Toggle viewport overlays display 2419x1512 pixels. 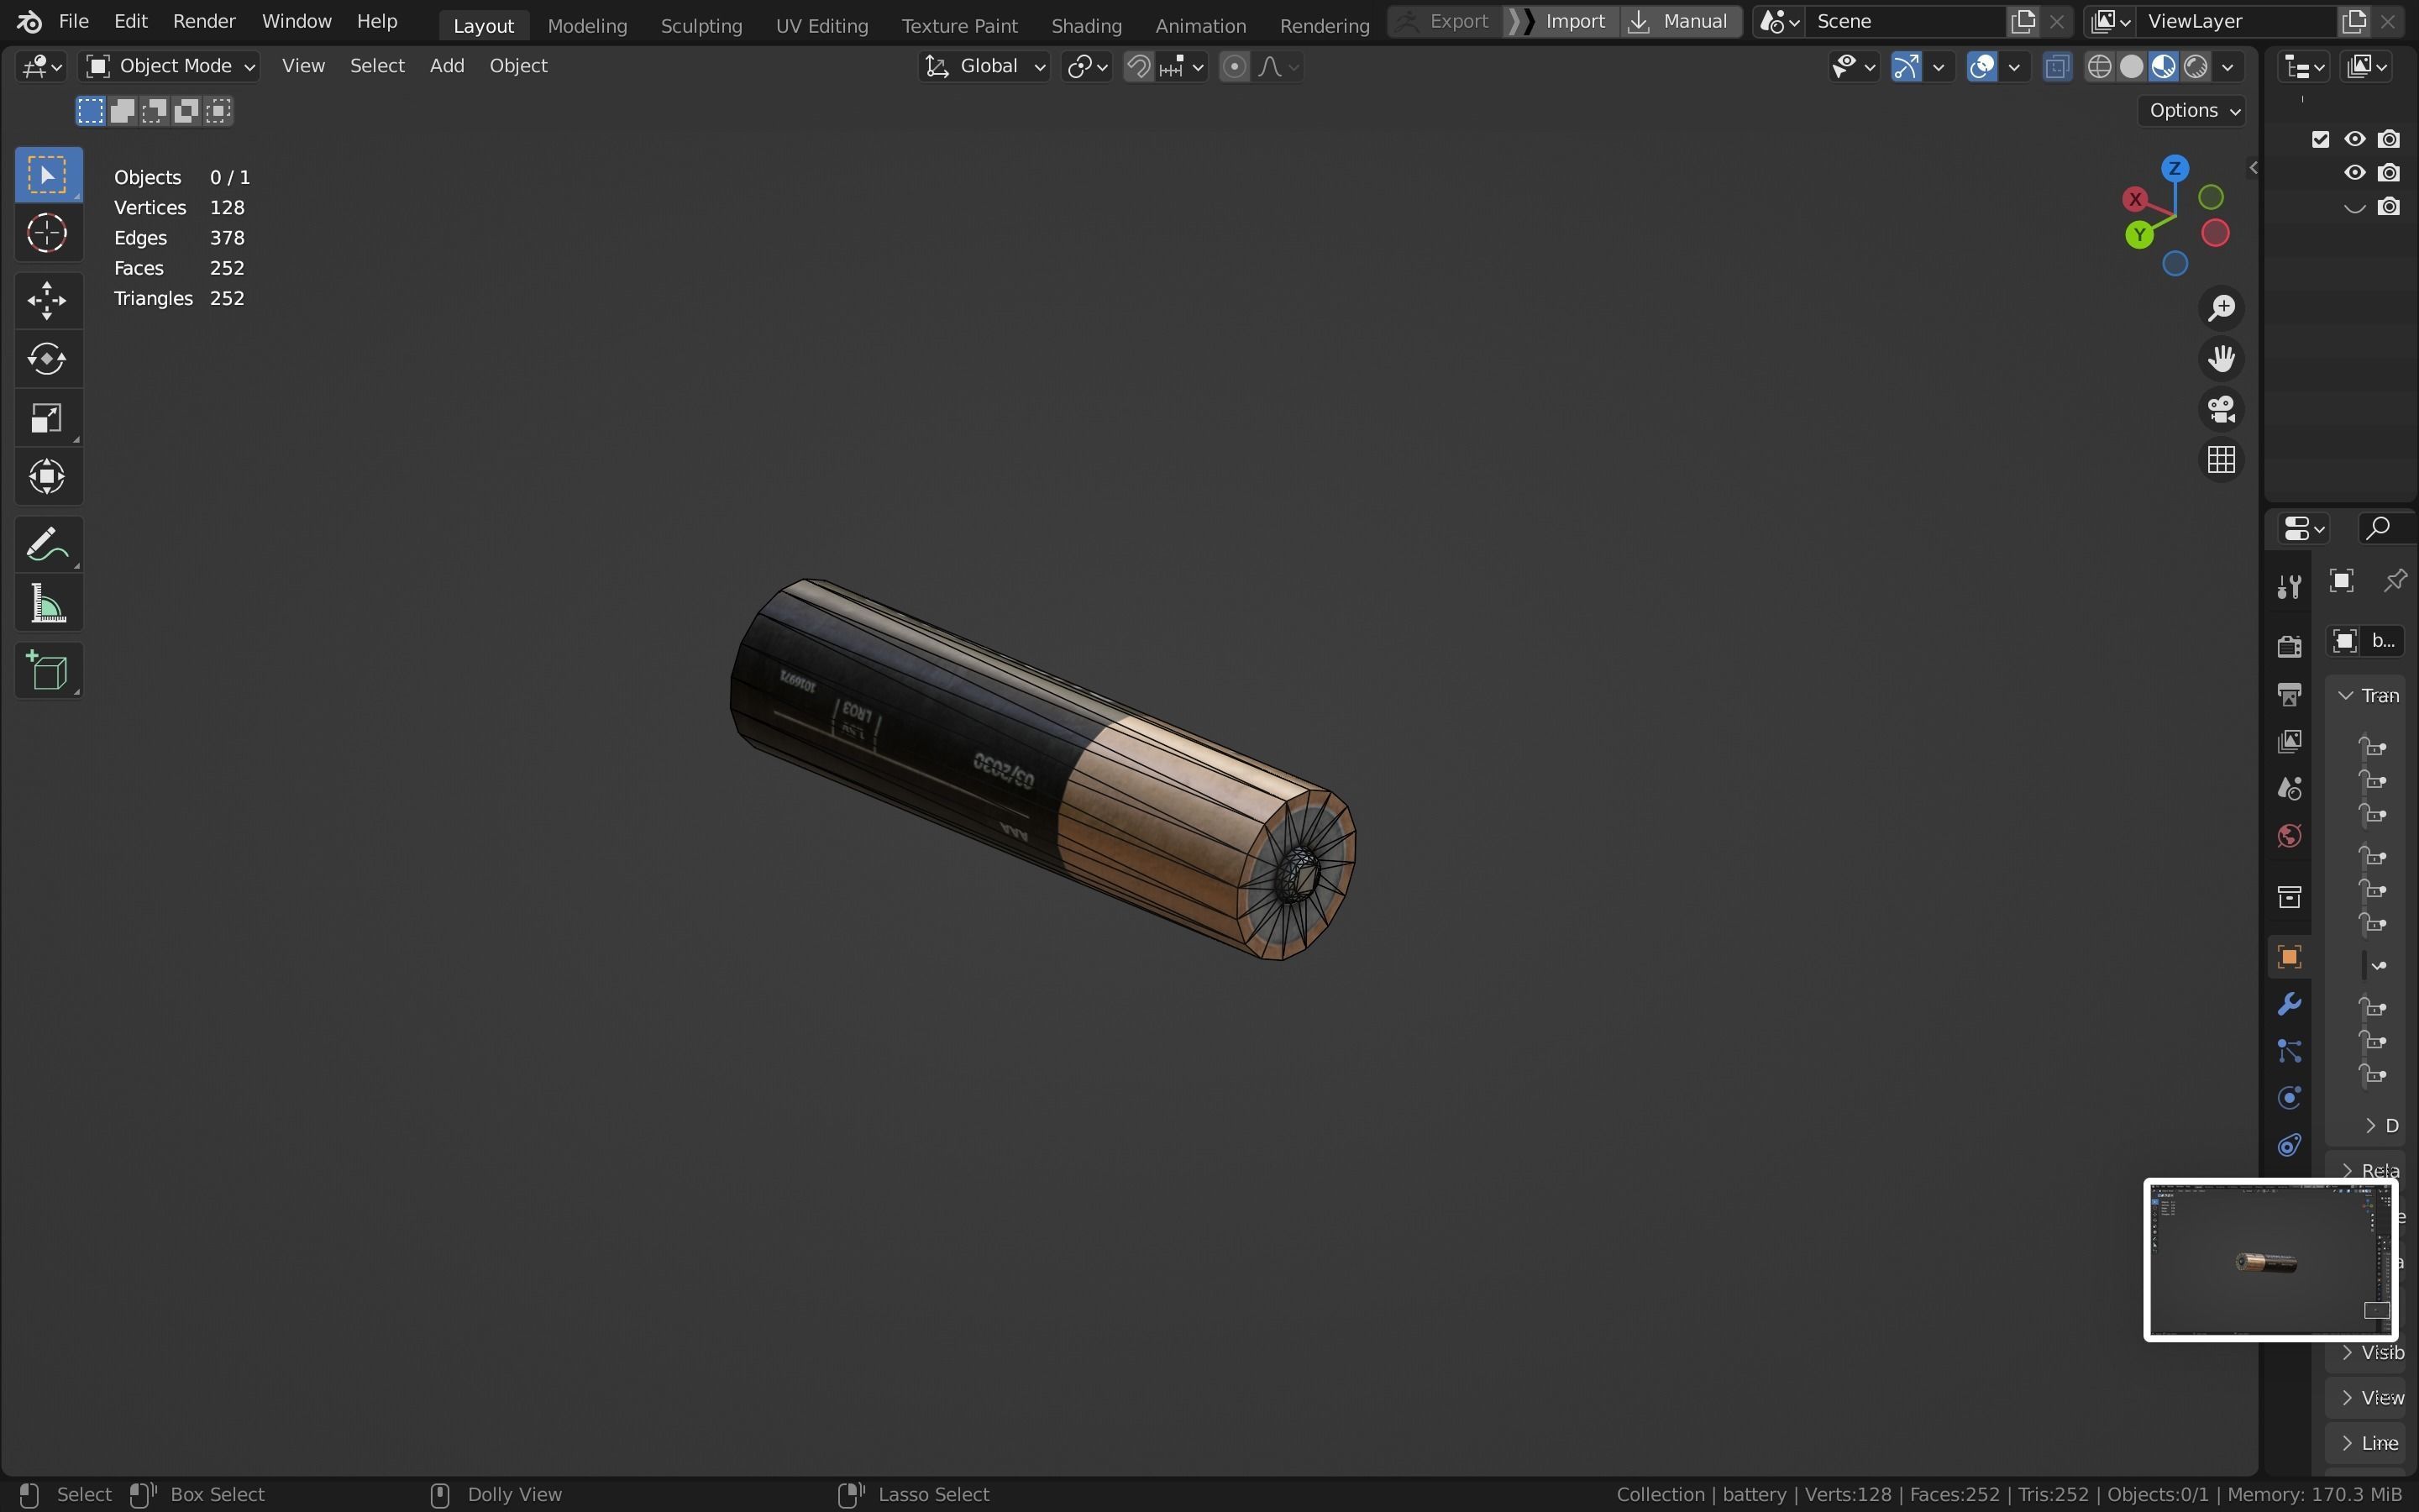pyautogui.click(x=1981, y=67)
